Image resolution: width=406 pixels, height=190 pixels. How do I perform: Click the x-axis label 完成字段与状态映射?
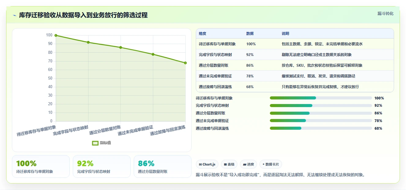(71, 130)
